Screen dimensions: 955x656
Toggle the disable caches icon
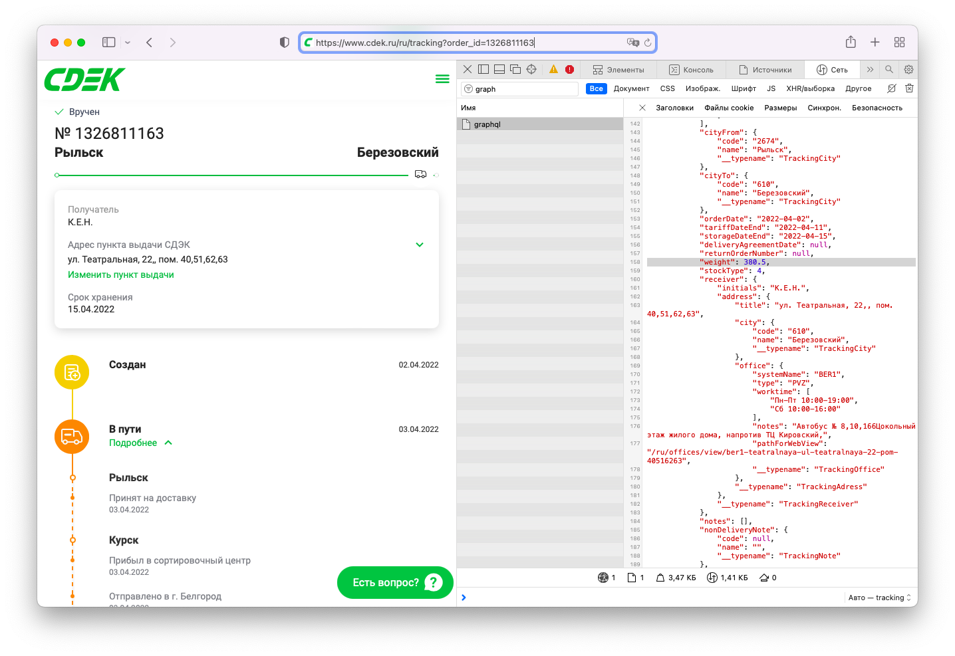pyautogui.click(x=892, y=88)
